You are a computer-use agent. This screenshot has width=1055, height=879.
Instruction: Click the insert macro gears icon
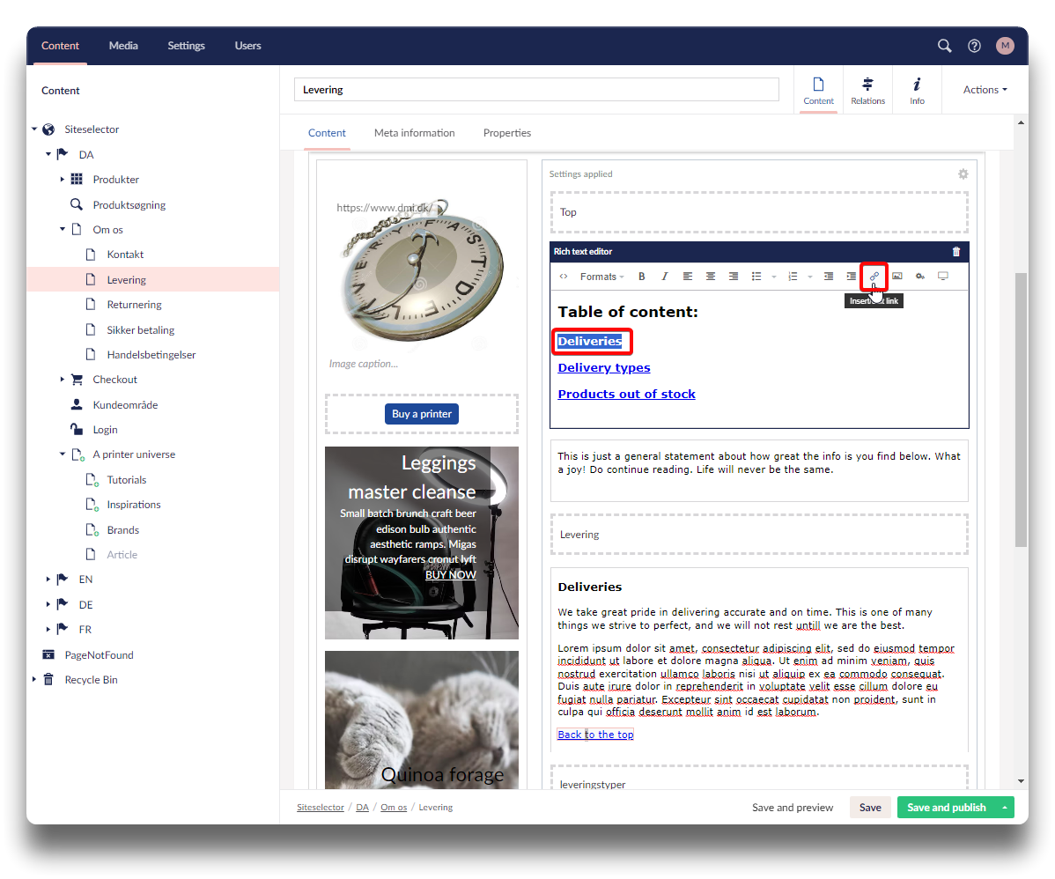[919, 277]
